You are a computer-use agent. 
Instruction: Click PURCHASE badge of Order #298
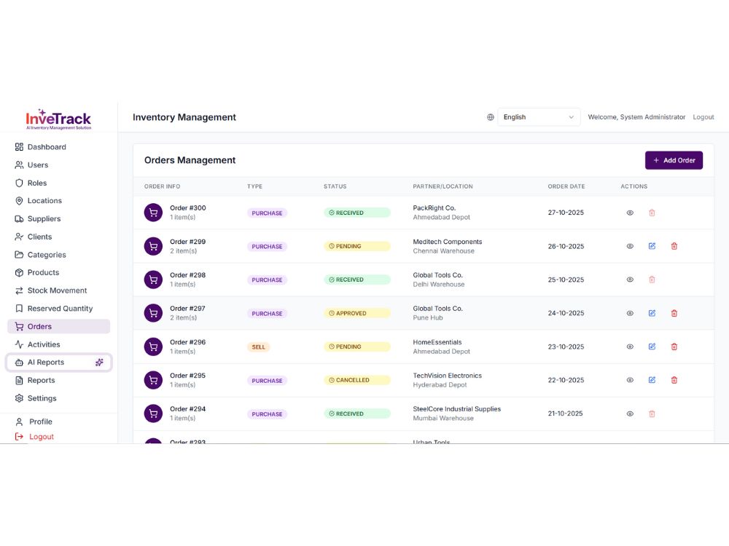pyautogui.click(x=267, y=280)
